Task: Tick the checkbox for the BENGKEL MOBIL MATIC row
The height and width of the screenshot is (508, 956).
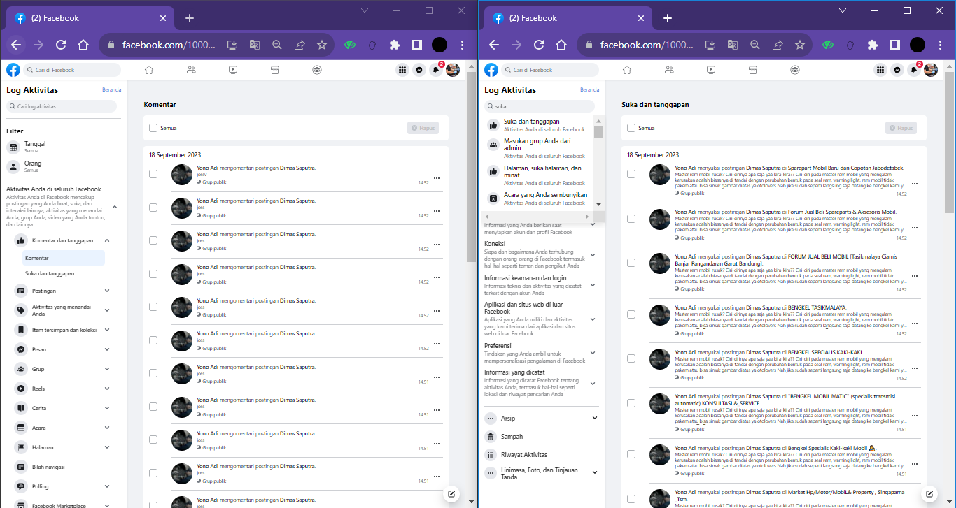Action: pyautogui.click(x=631, y=403)
